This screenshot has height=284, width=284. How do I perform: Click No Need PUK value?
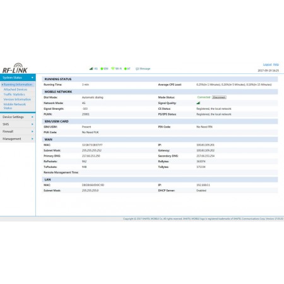(90, 133)
